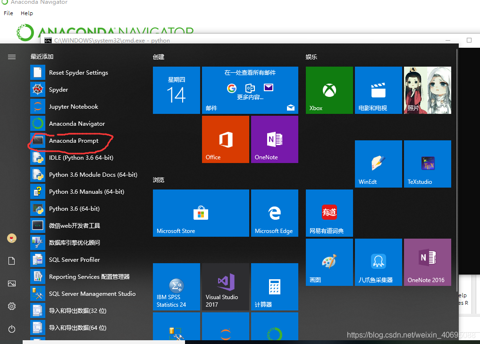Launch IBM SPSS Statistics 24 tile

click(177, 287)
